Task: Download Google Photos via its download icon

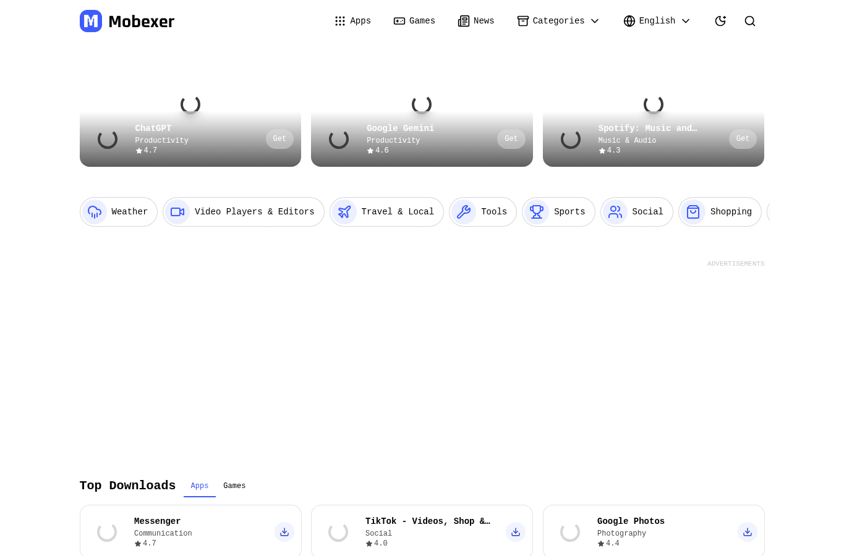Action: [748, 532]
